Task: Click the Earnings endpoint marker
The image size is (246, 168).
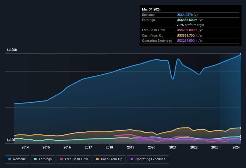Action: coord(241,136)
